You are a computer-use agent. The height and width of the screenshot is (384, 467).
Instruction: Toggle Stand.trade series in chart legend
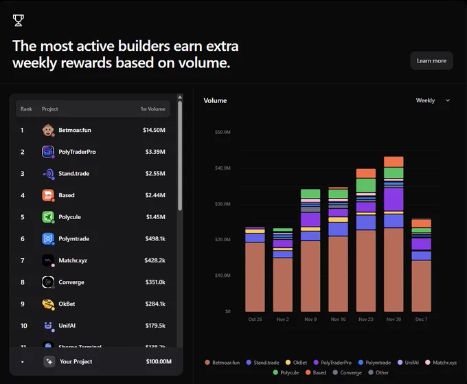[x=262, y=363]
